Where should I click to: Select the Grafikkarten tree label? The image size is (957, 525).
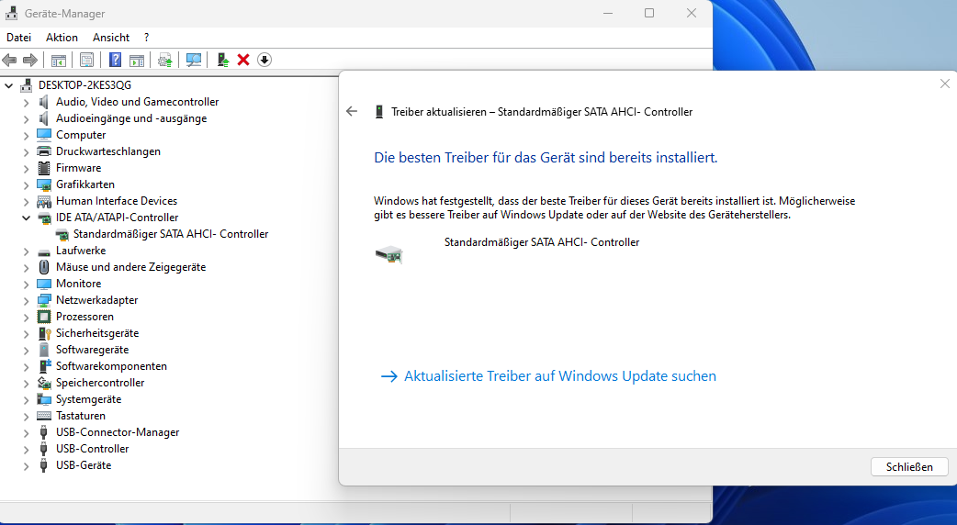pos(85,184)
